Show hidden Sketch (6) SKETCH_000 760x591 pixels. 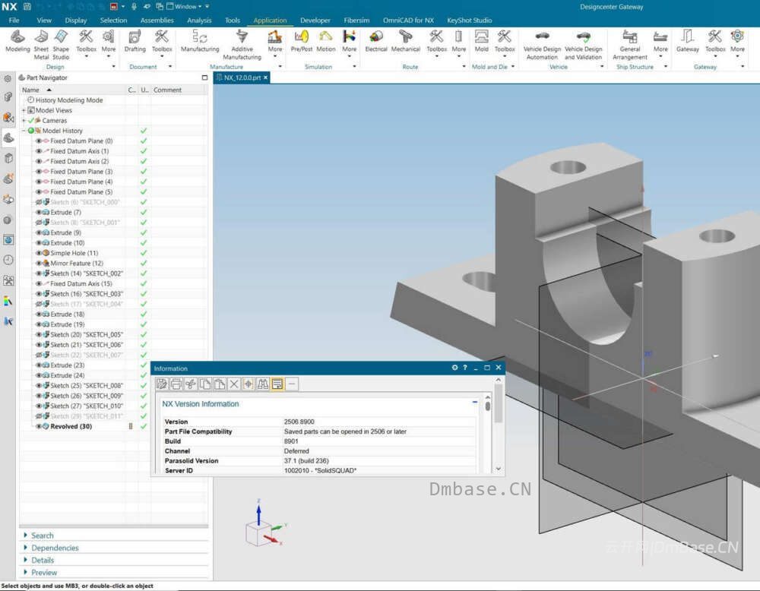tap(39, 202)
